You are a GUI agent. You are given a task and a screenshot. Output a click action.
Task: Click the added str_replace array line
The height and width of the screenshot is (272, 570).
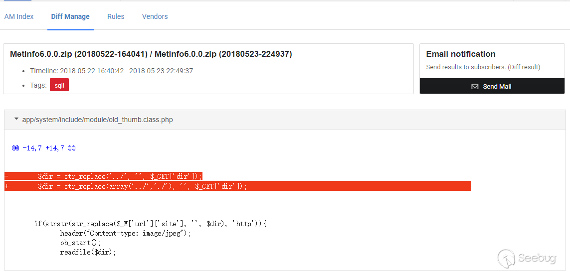(x=238, y=186)
